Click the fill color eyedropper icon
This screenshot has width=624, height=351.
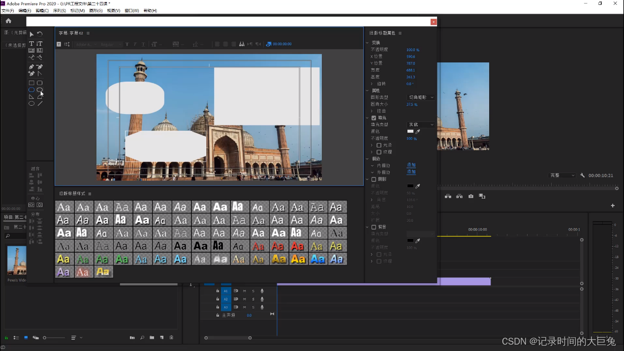click(418, 132)
